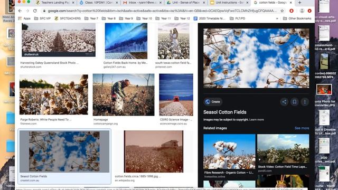Reload the current page
Screen dimensions: 338x190
tap(35, 11)
